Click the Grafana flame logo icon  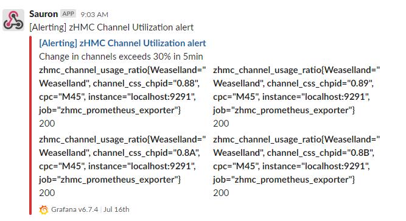[44, 210]
